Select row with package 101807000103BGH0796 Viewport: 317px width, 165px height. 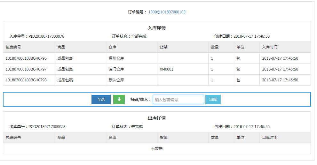(157, 58)
